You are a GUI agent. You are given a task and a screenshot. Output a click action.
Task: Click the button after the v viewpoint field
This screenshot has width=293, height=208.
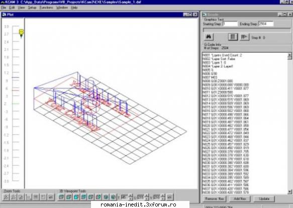pos(169,197)
